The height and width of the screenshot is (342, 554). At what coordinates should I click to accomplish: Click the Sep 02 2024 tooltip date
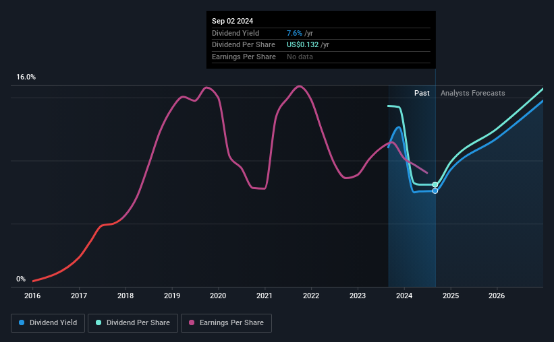[233, 21]
